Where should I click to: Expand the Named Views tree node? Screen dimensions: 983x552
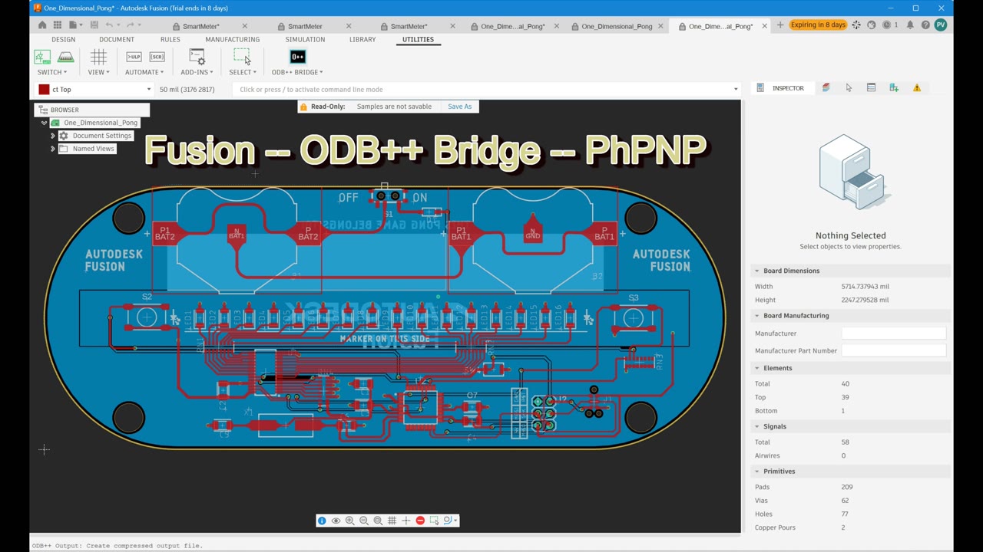[53, 149]
